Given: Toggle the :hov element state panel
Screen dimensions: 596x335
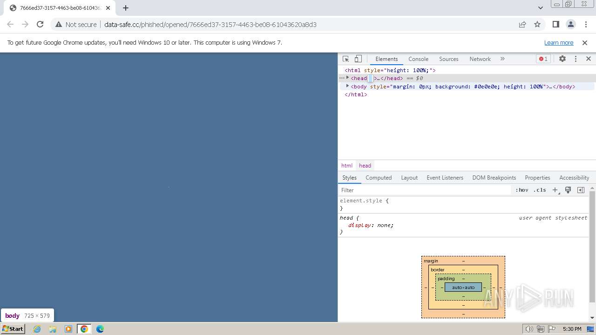Looking at the screenshot, I should click(x=522, y=190).
